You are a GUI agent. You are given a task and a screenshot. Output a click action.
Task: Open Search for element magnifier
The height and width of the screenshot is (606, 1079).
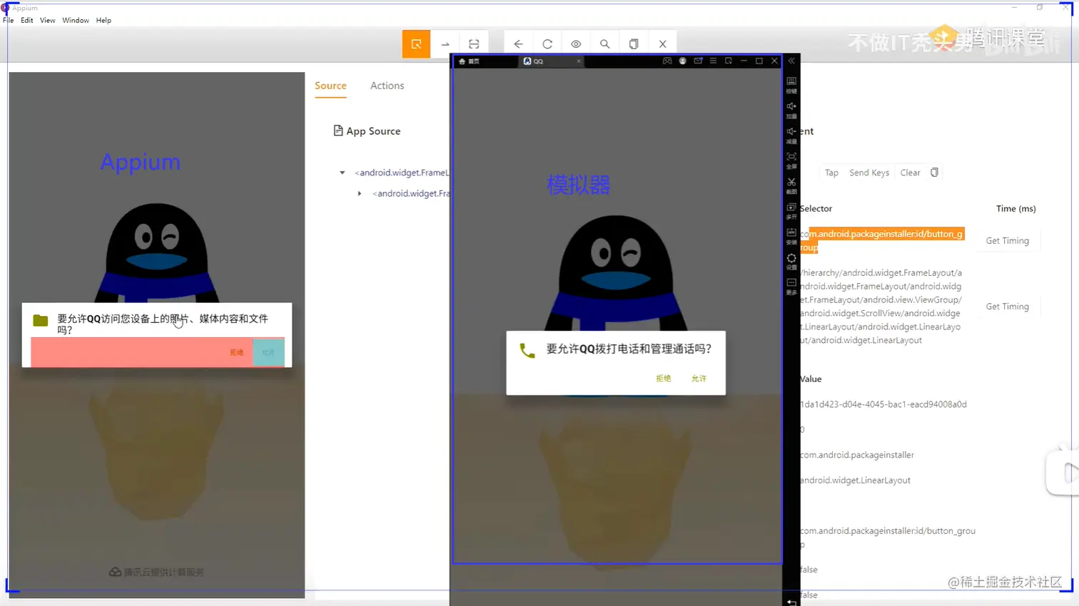[x=605, y=44]
